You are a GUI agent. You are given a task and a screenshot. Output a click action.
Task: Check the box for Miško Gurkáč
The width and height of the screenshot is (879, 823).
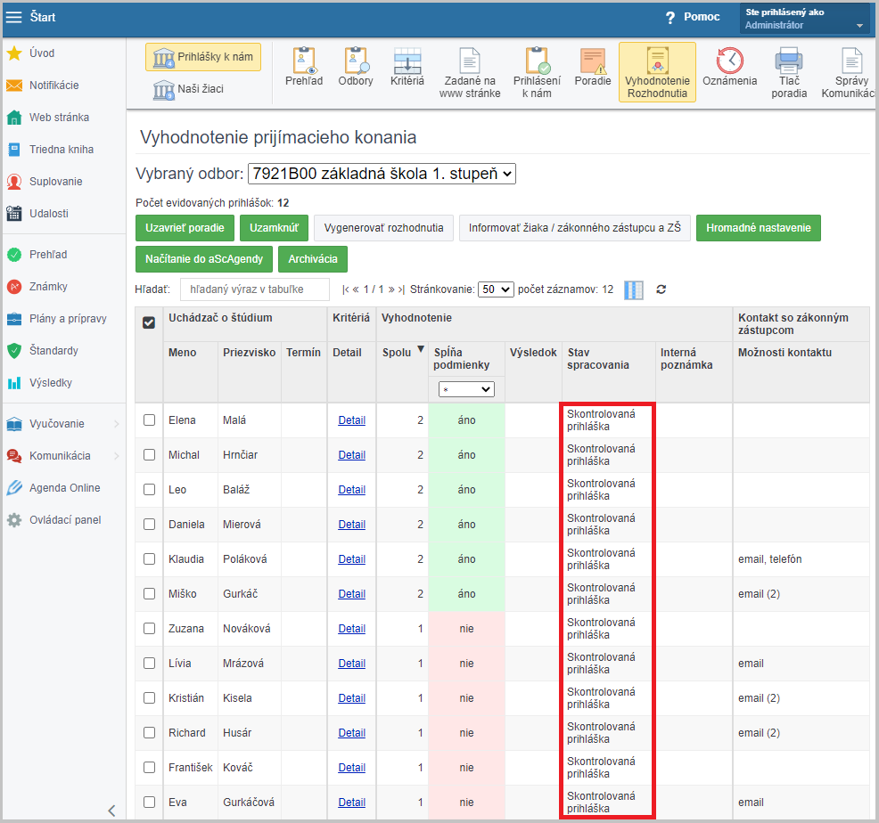click(x=149, y=594)
